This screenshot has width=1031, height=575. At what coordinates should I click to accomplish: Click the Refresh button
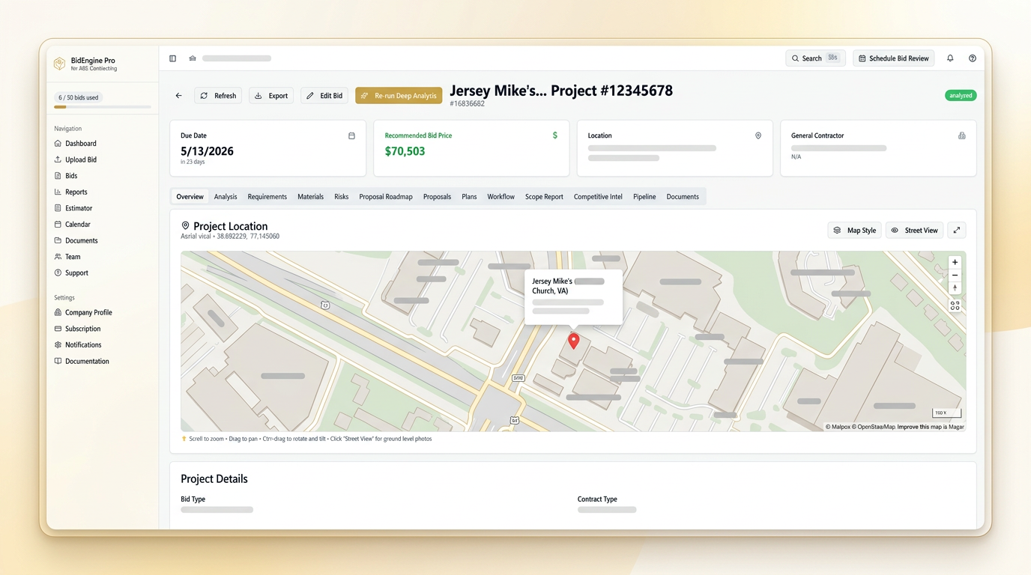pyautogui.click(x=218, y=96)
